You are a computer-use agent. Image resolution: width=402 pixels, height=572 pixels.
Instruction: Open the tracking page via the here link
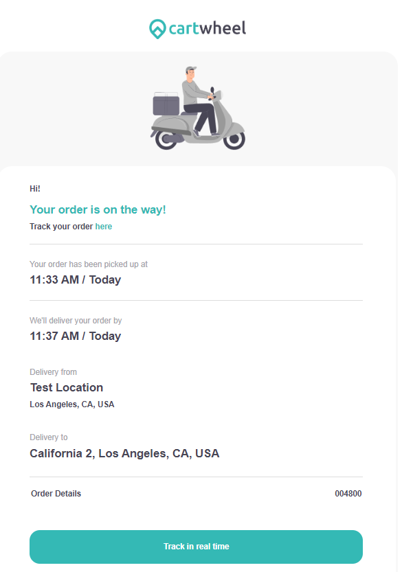tap(103, 226)
